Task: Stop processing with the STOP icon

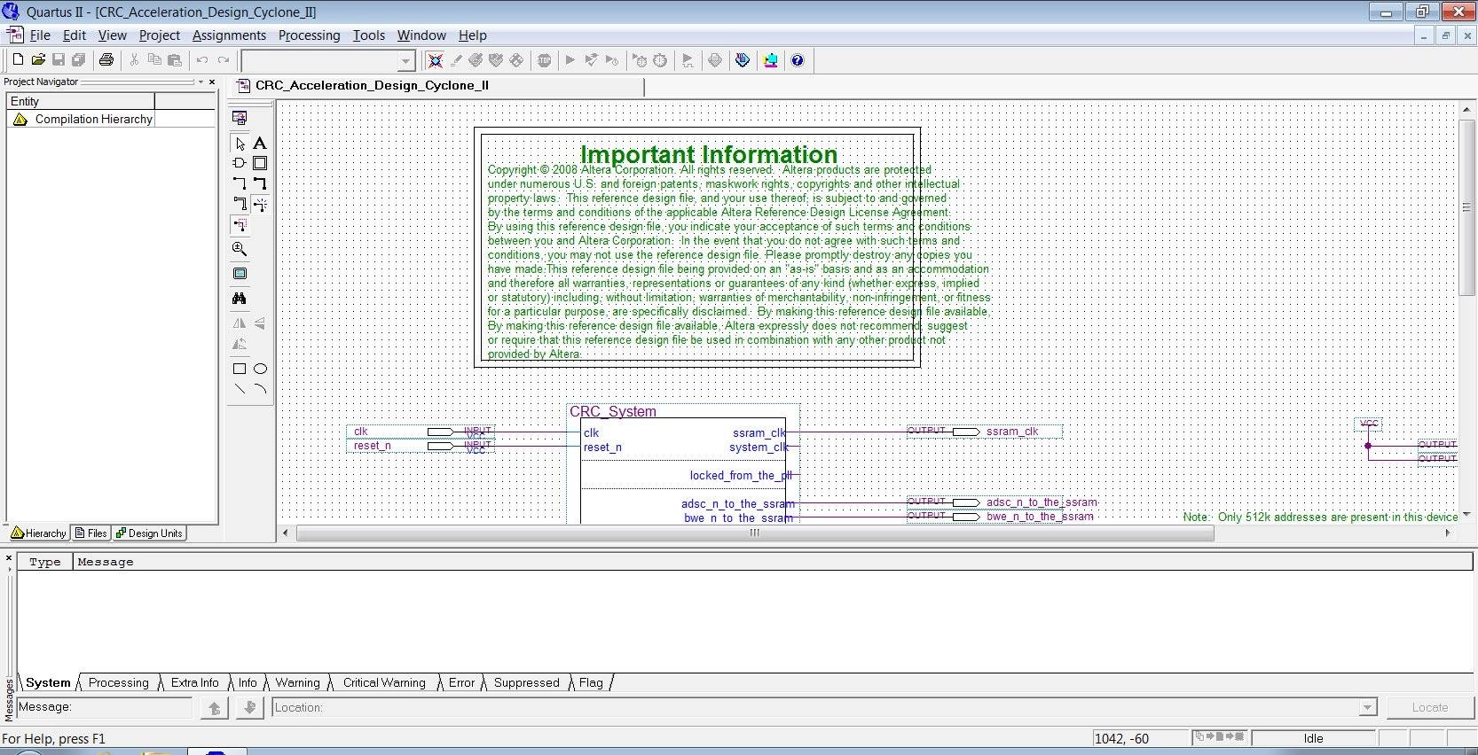Action: click(x=545, y=60)
